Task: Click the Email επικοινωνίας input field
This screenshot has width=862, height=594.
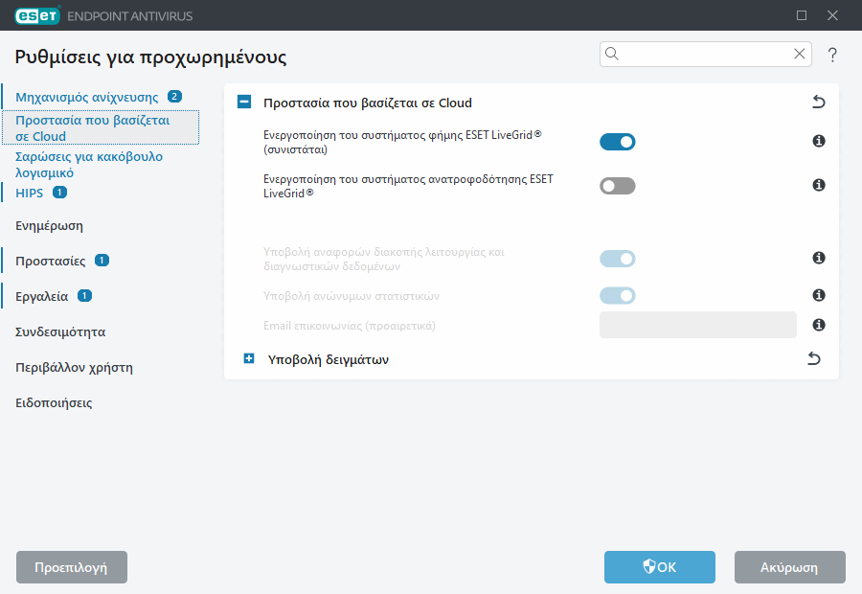Action: click(697, 325)
